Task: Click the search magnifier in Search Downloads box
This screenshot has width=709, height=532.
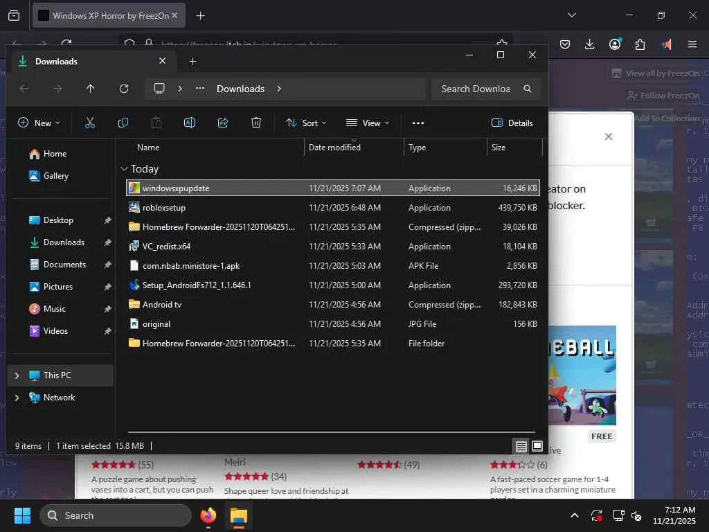Action: (x=527, y=89)
